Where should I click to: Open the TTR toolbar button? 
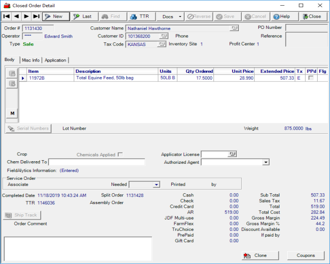[140, 17]
